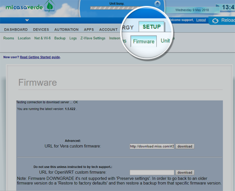Open the DEVICES tab

[41, 29]
